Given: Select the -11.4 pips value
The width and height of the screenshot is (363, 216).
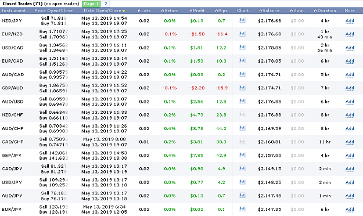Looking at the screenshot, I should point(221,34).
